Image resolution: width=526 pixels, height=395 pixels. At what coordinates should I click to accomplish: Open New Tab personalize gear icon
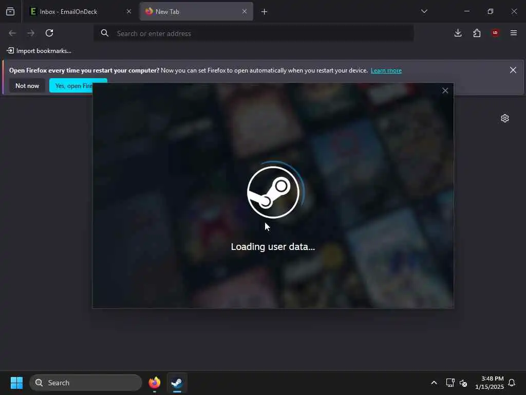tap(505, 118)
